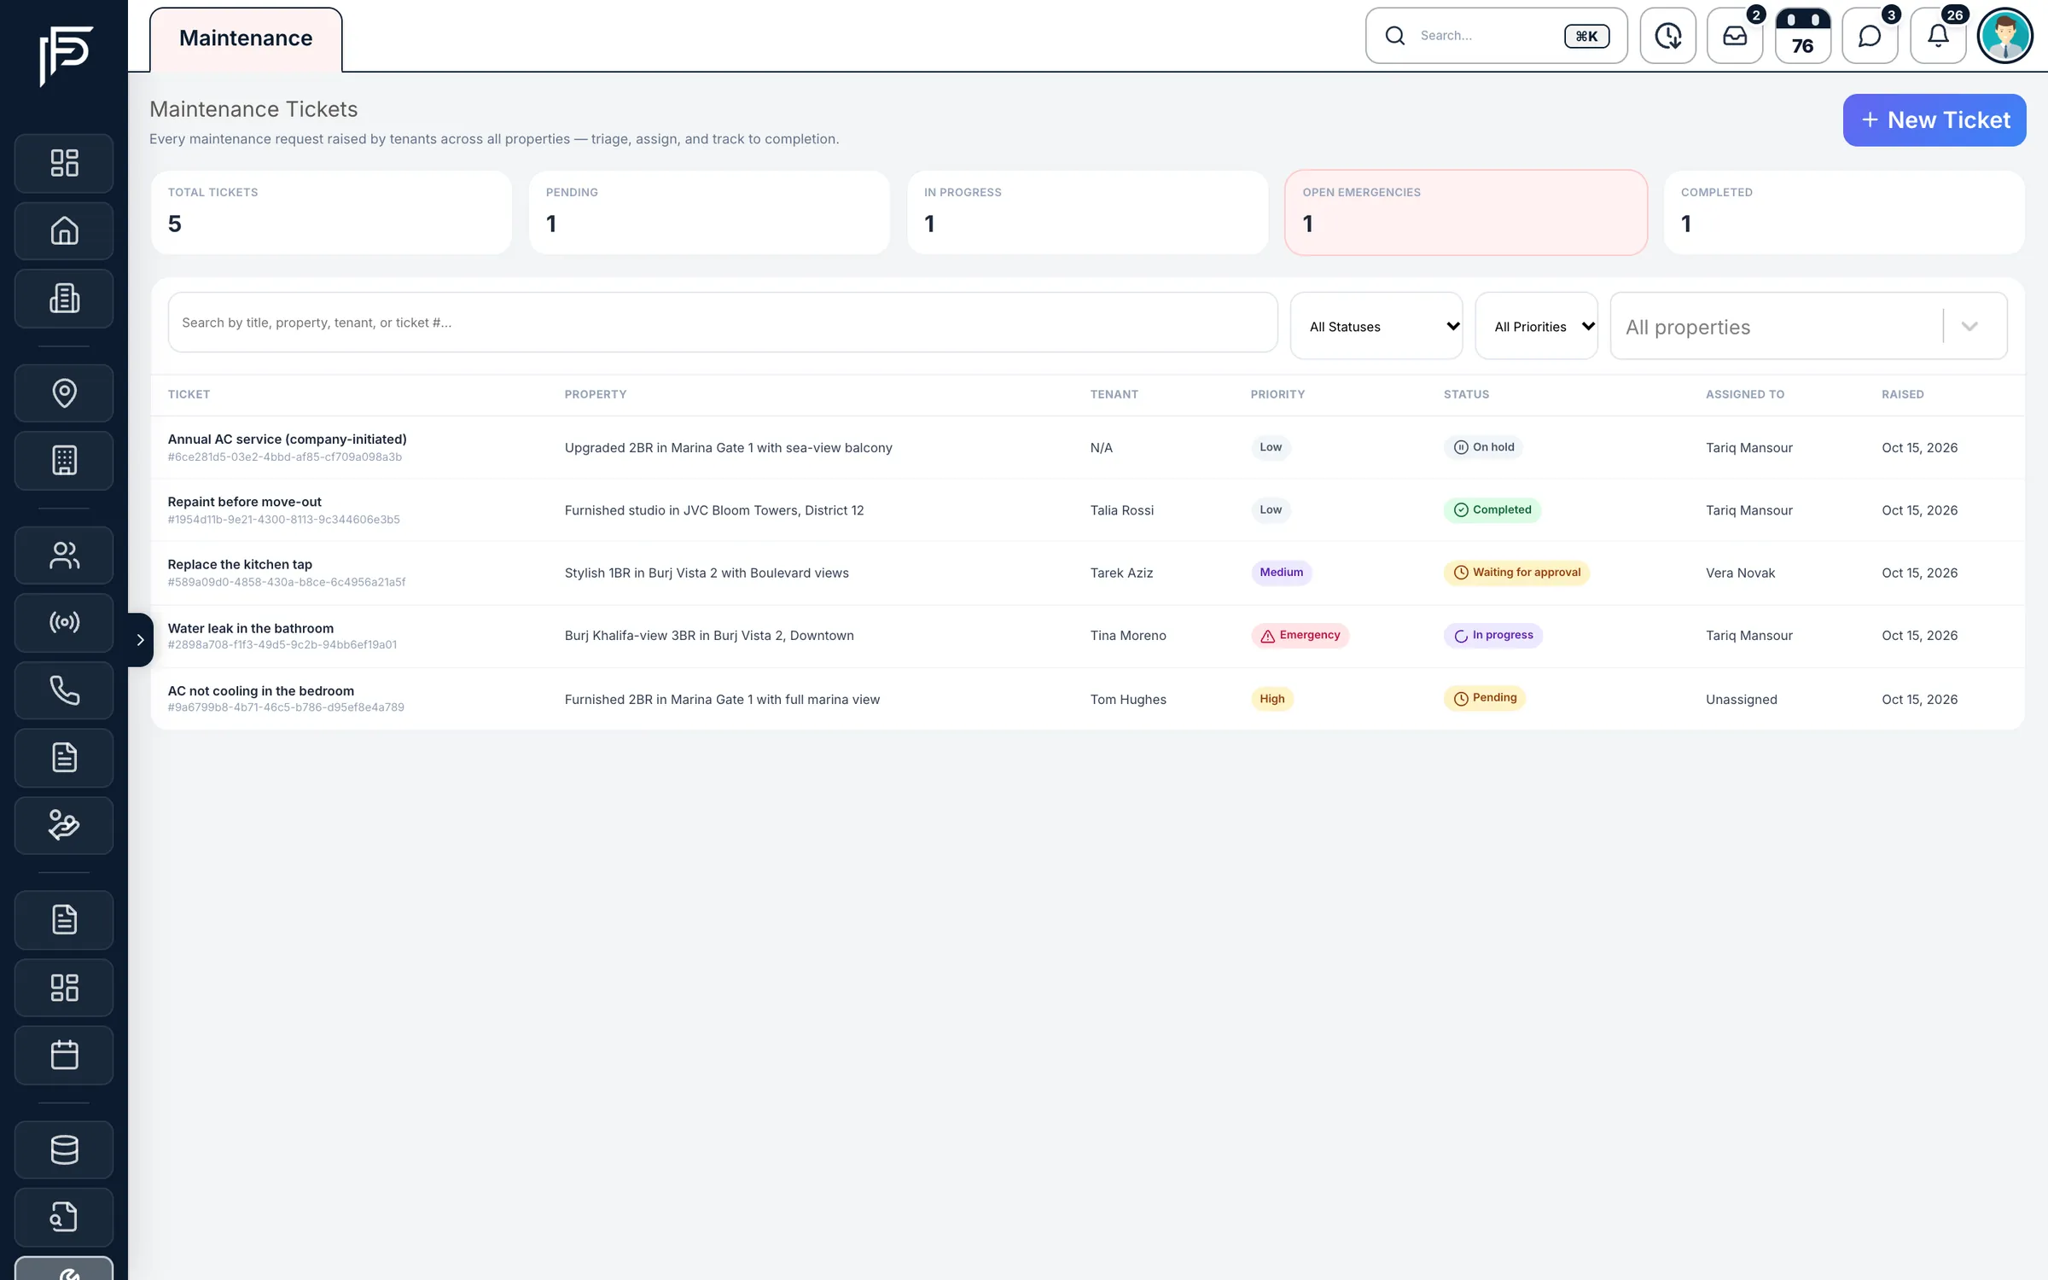Viewport: 2048px width, 1280px height.
Task: Click the Priority column header
Action: [x=1277, y=394]
